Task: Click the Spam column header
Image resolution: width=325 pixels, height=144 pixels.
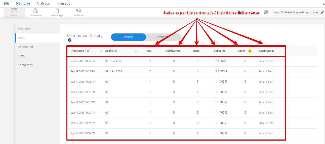Action: (x=196, y=51)
